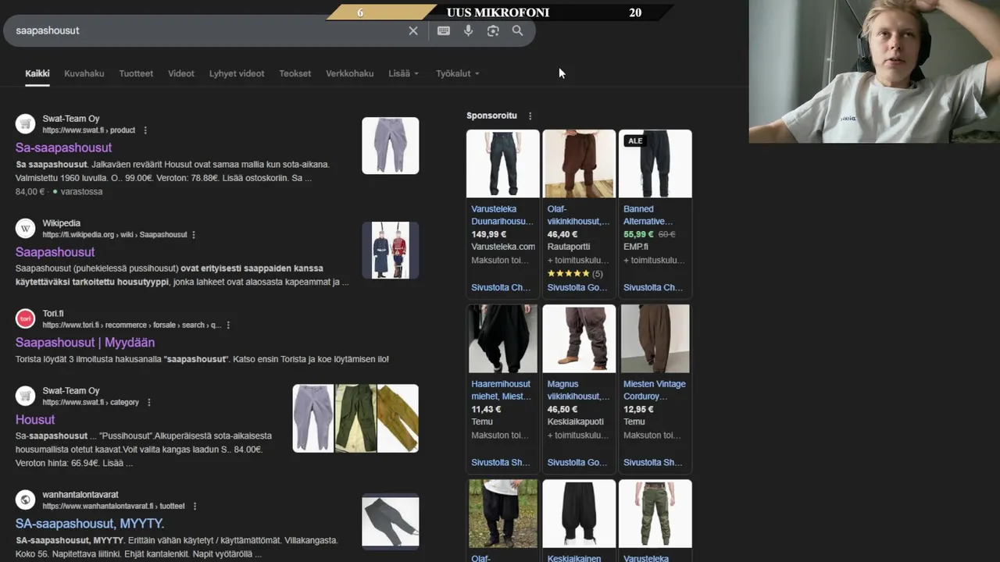This screenshot has width=1000, height=562.
Task: Open wanhantalontavarat dark trousers thumbnail
Action: point(391,521)
